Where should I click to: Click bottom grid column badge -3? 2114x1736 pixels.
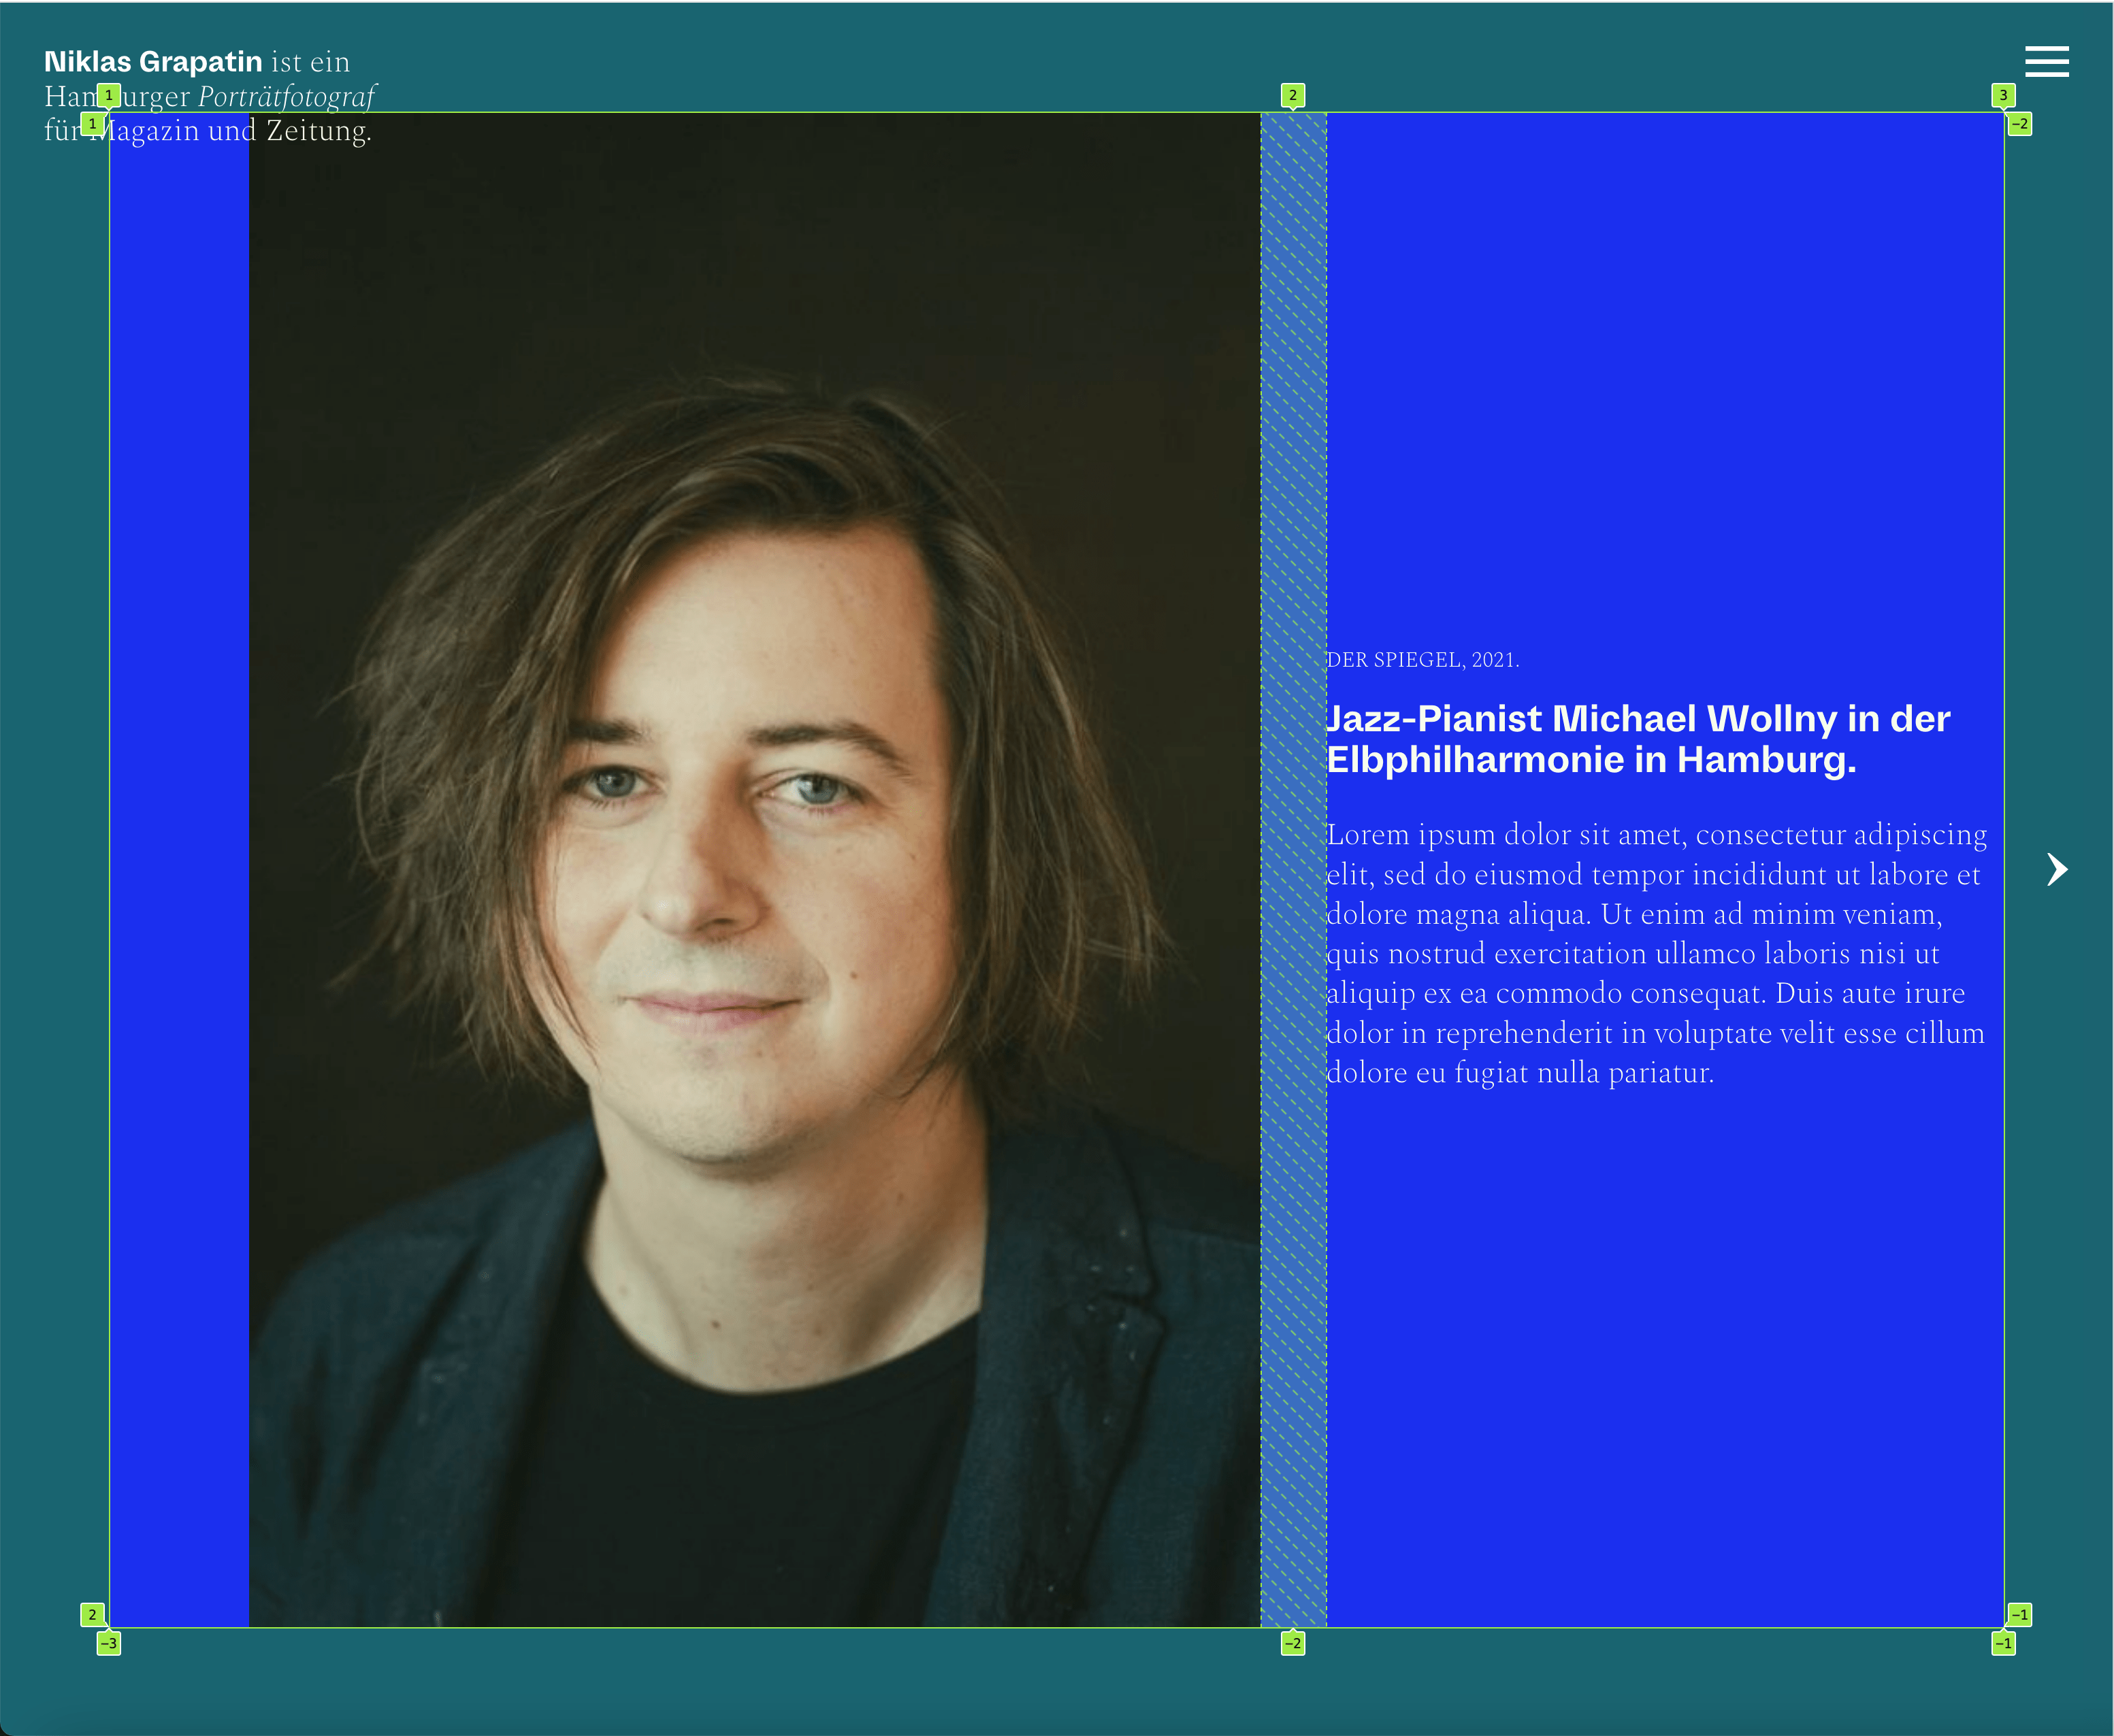tap(108, 1643)
